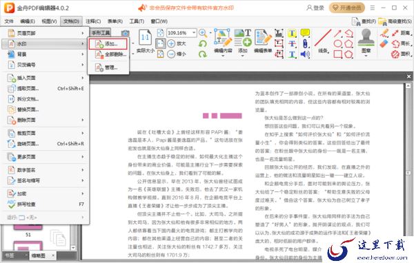The image size is (414, 263).
Task: Choose 管理... in the watermark submenu
Action: 108,67
